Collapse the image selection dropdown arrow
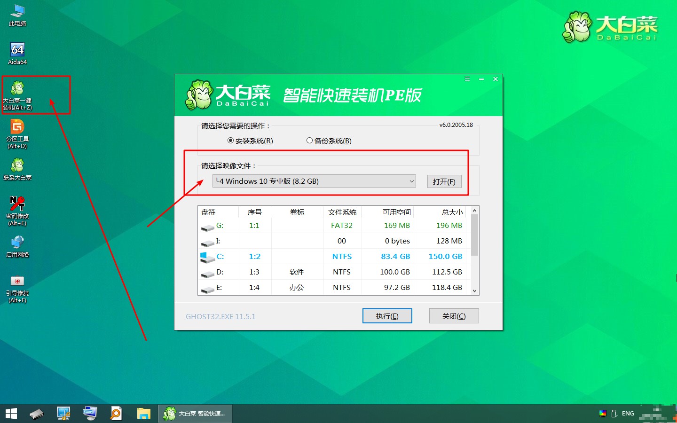 (x=411, y=181)
